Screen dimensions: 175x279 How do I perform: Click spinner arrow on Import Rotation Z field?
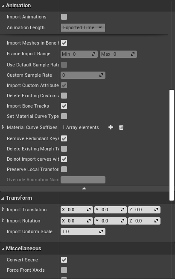point(156,221)
